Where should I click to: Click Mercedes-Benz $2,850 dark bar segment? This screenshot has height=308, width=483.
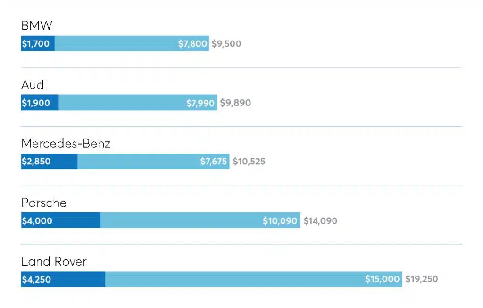(x=49, y=161)
